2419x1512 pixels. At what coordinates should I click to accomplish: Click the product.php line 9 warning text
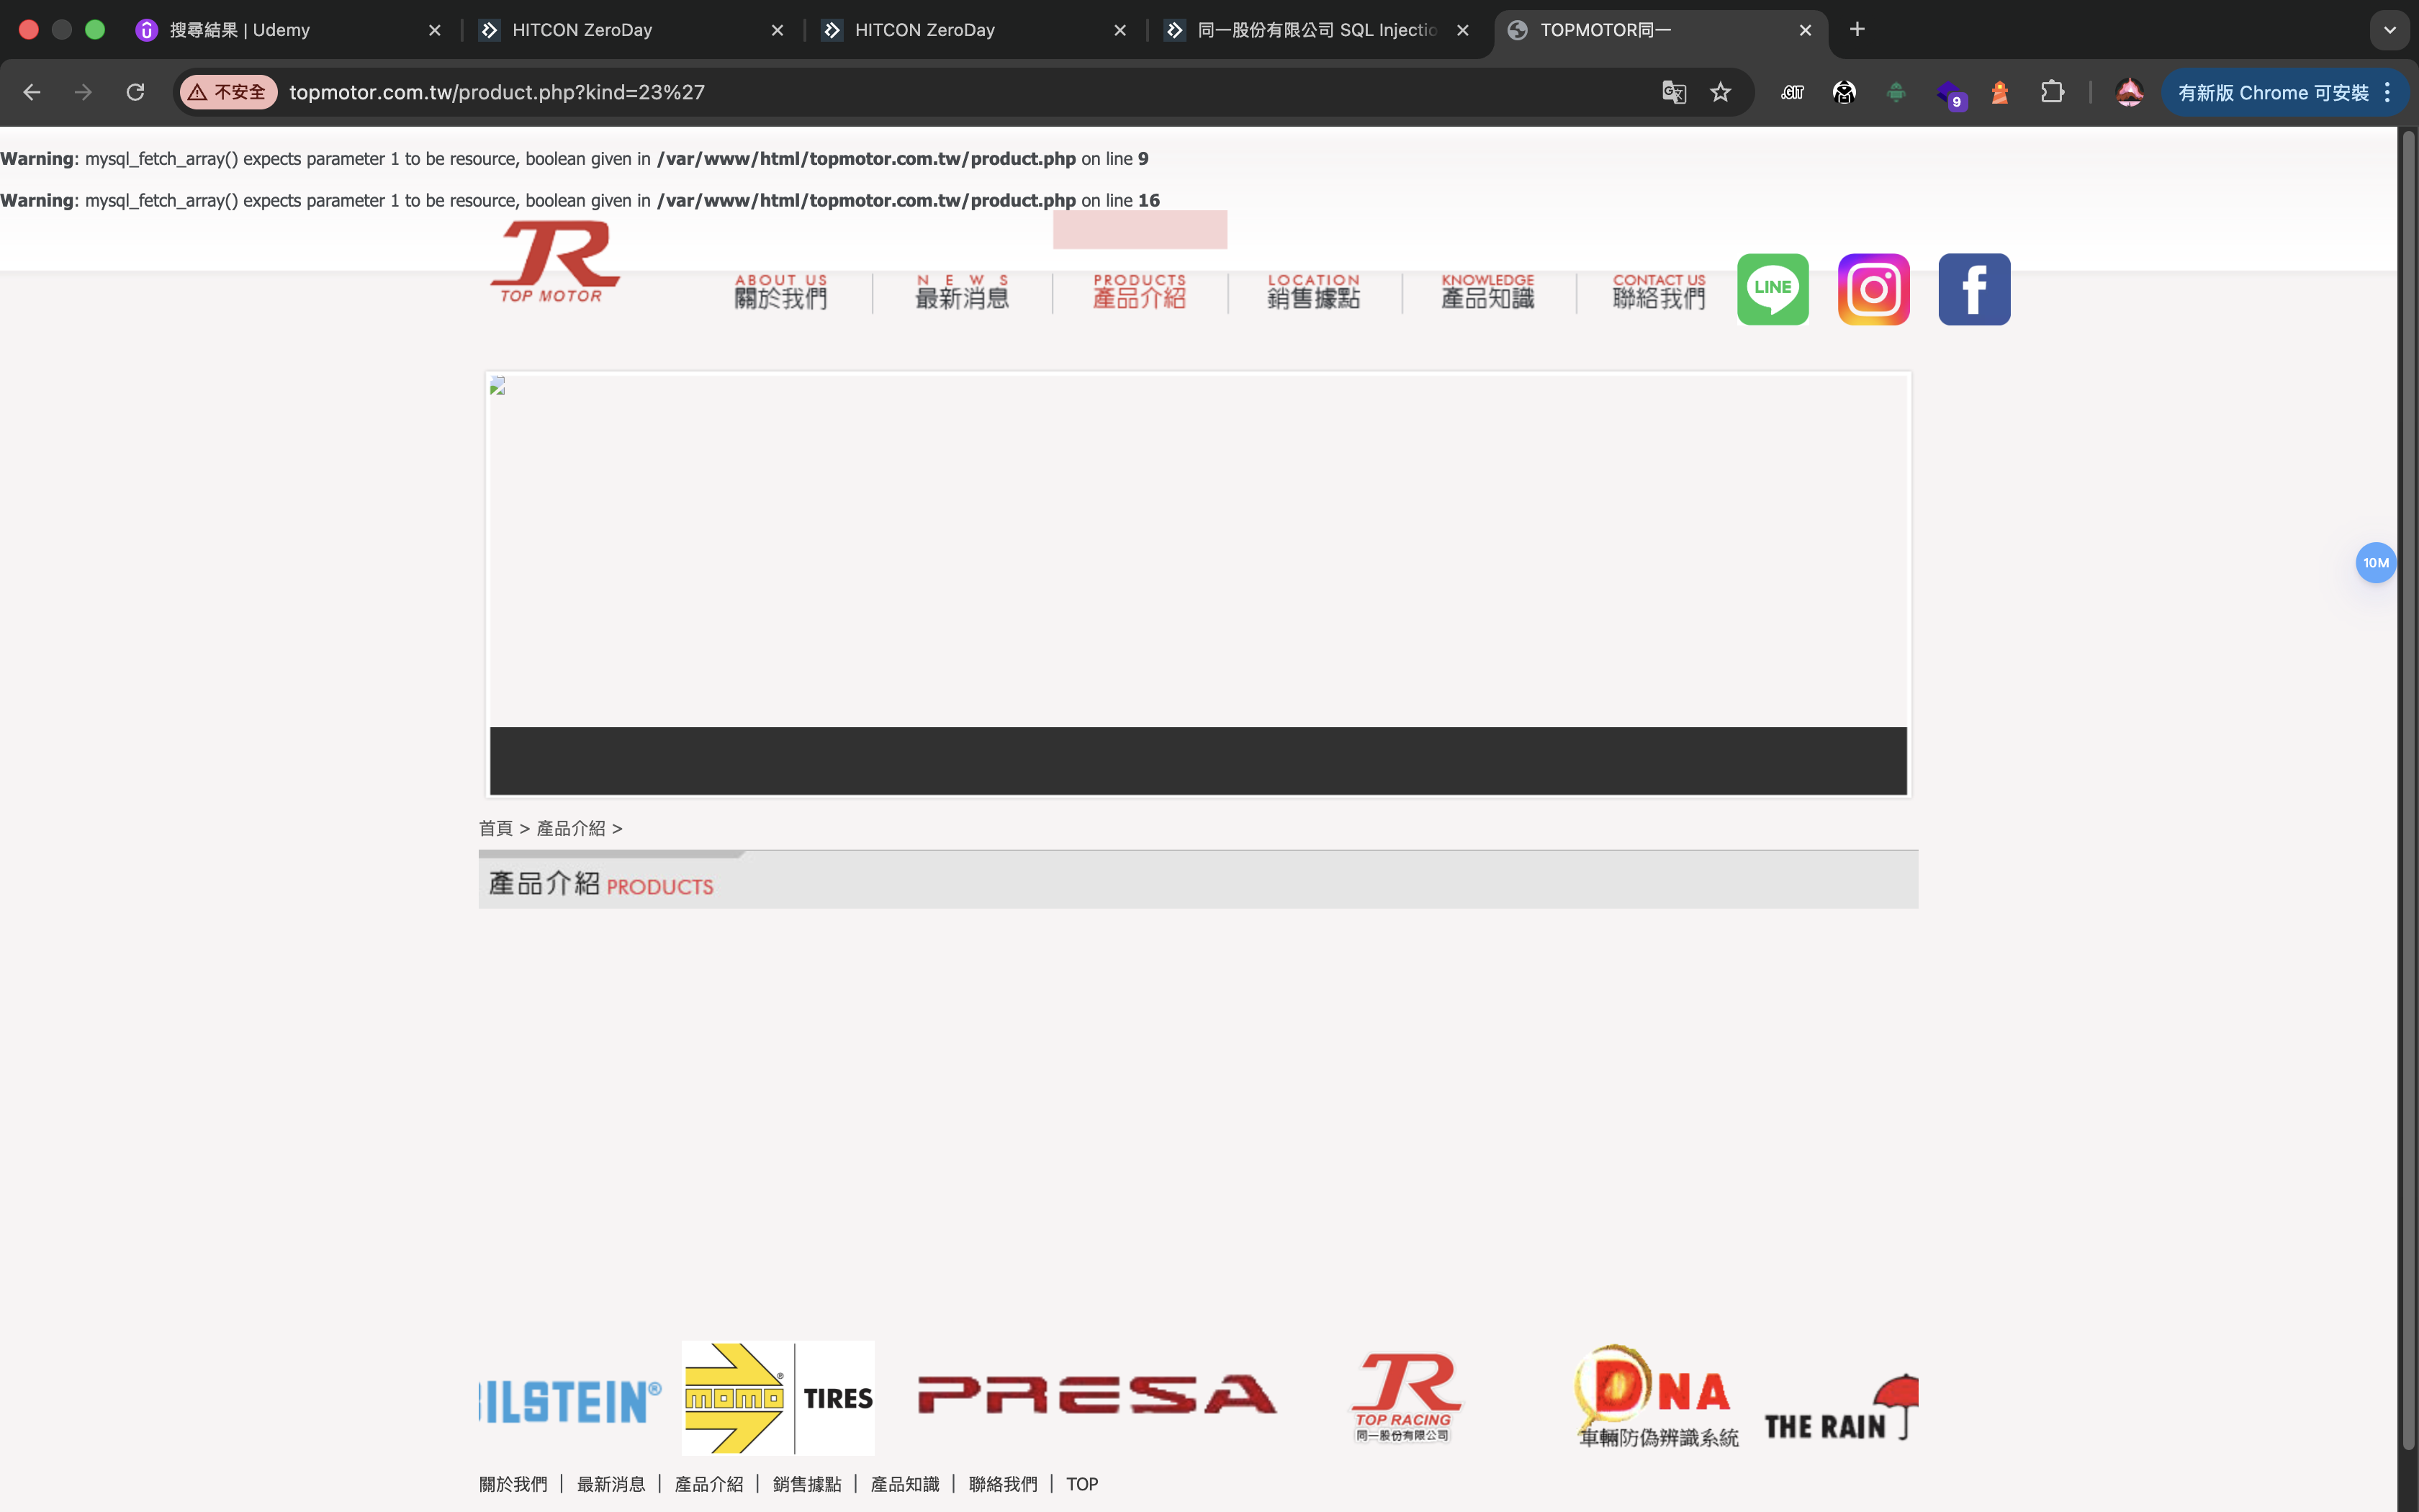click(575, 159)
